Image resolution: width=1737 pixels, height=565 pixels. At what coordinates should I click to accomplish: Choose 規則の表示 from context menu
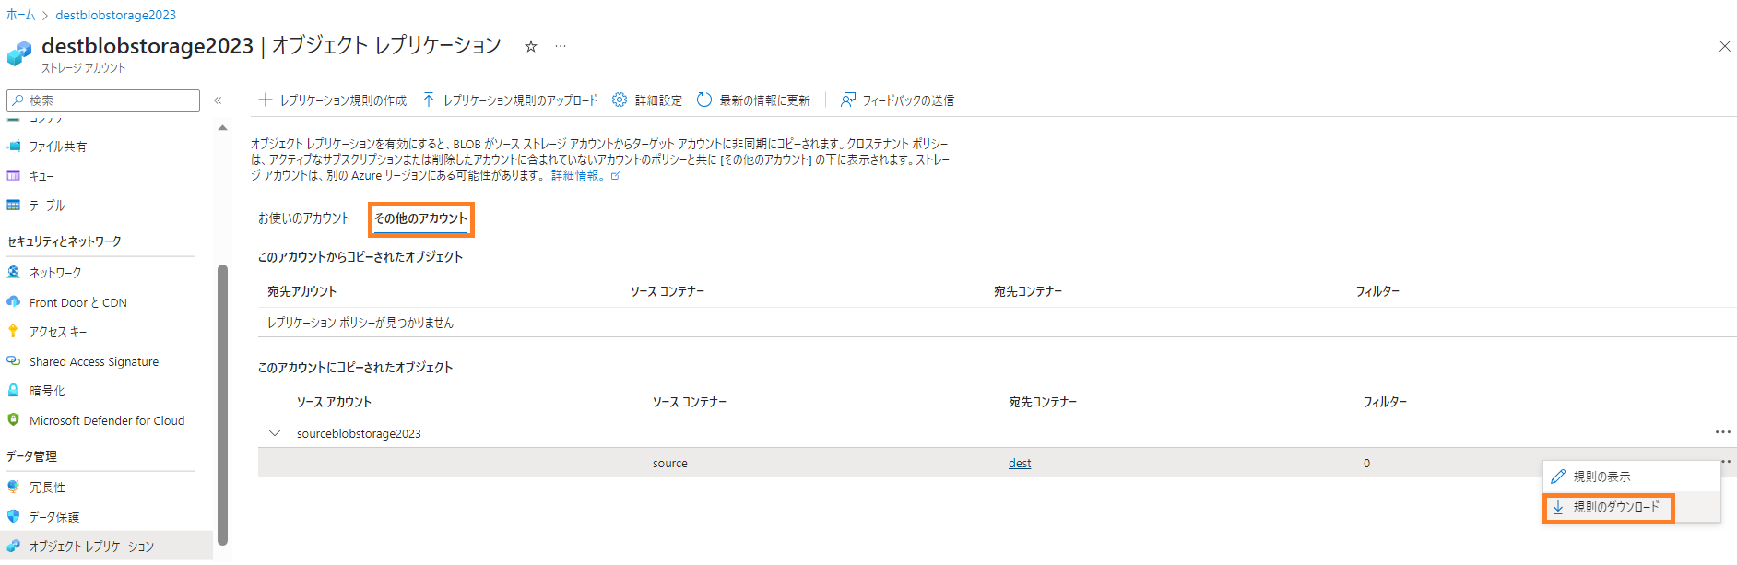point(1631,477)
